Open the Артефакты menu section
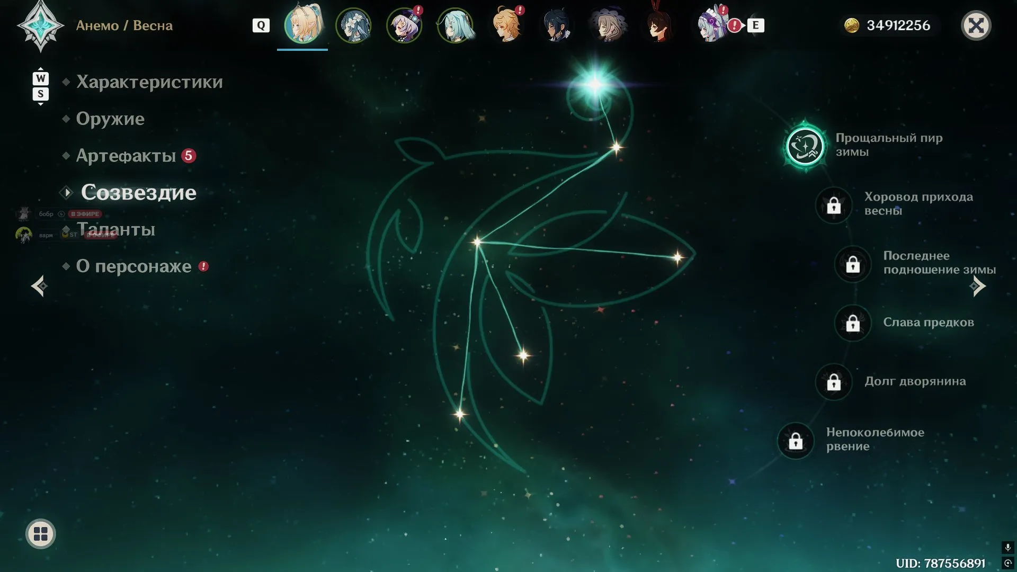1017x572 pixels. pyautogui.click(x=126, y=156)
